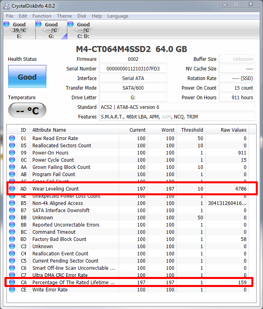Click the Good health status button
The width and height of the screenshot is (263, 309).
click(x=27, y=76)
